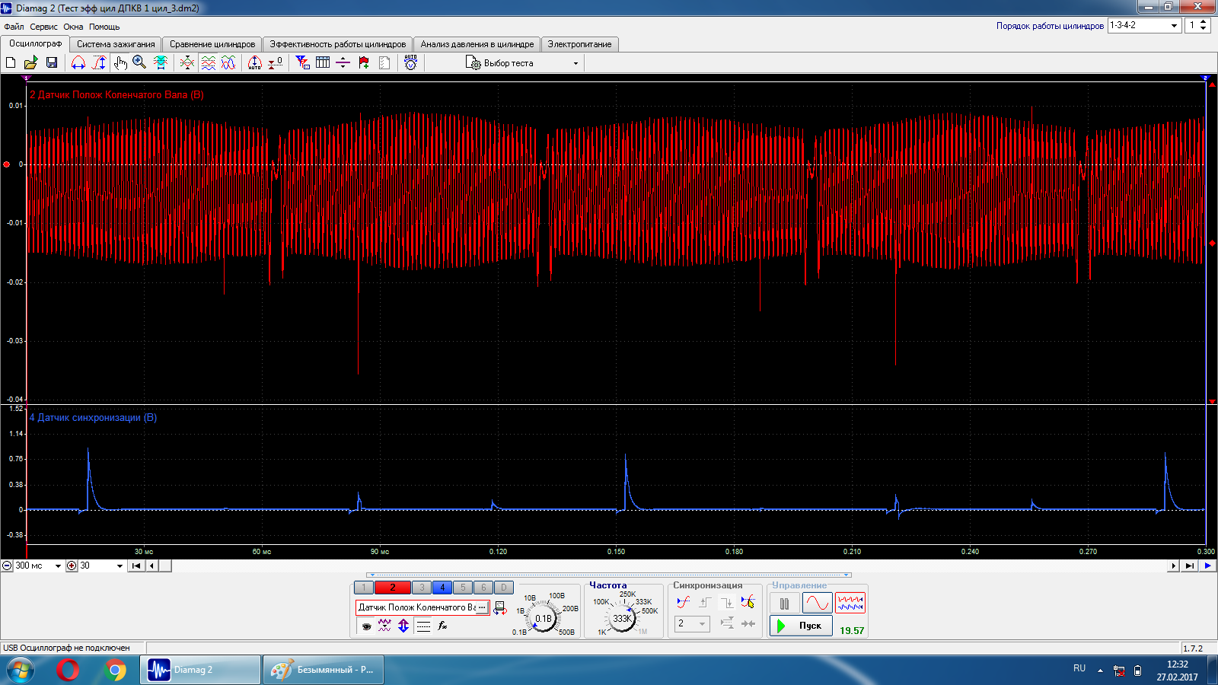Click the line style icon in channel panel
This screenshot has height=685, width=1218.
(423, 626)
